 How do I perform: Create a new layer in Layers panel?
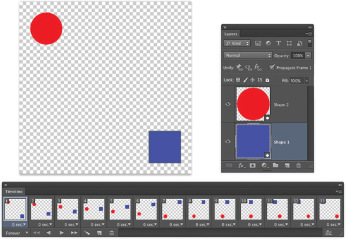[x=287, y=166]
